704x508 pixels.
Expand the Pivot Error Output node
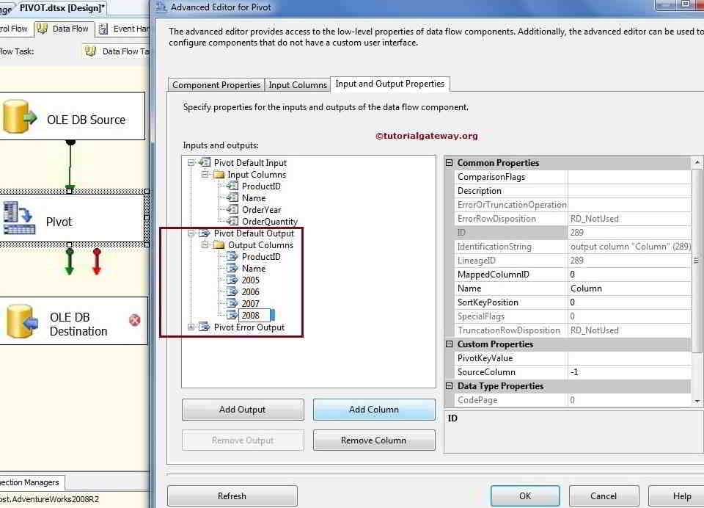[x=189, y=327]
